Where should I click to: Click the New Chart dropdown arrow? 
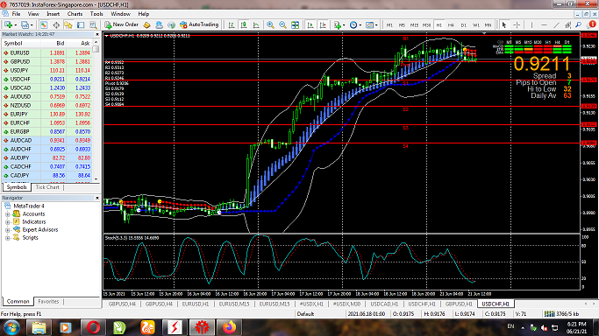click(x=15, y=25)
